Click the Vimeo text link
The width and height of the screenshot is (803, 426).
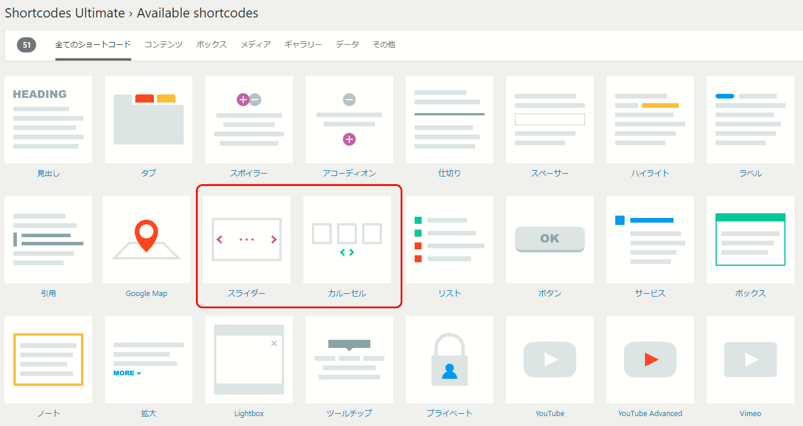(x=751, y=414)
